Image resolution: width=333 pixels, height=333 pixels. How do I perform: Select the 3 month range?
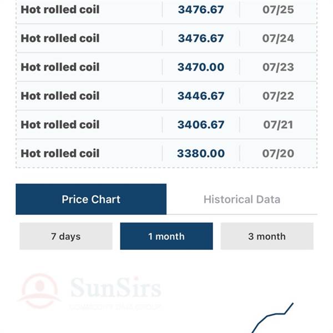pyautogui.click(x=267, y=236)
